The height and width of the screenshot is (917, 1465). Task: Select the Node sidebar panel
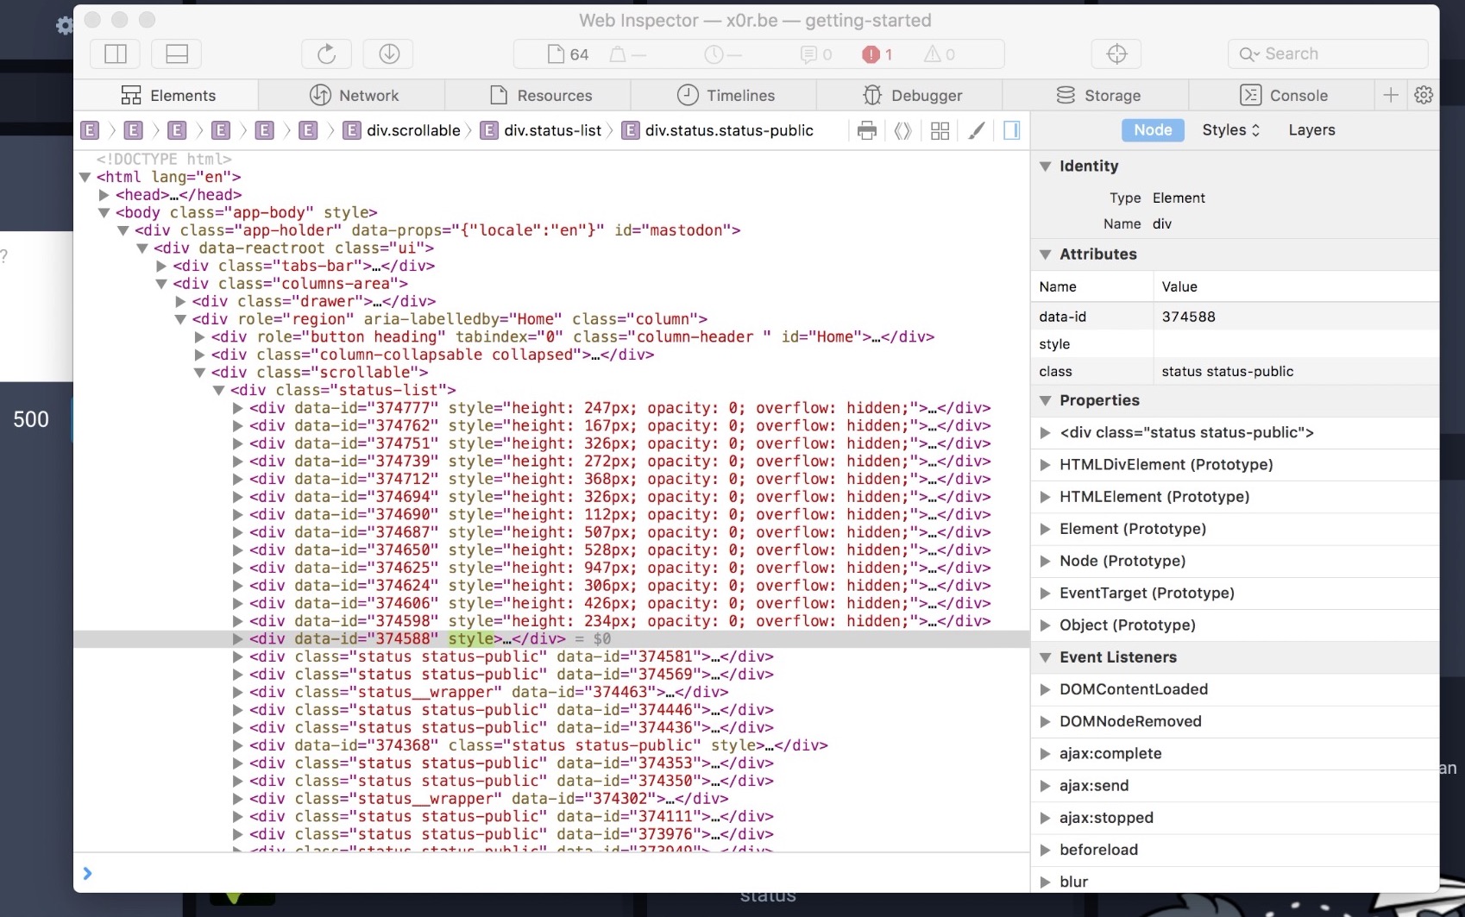(x=1153, y=130)
